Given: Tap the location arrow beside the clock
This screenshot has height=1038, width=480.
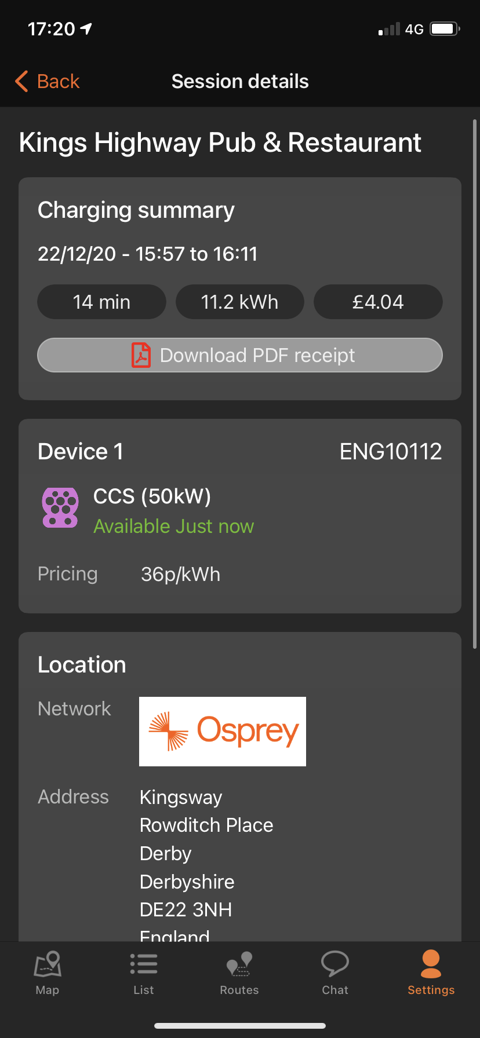Looking at the screenshot, I should (x=87, y=28).
